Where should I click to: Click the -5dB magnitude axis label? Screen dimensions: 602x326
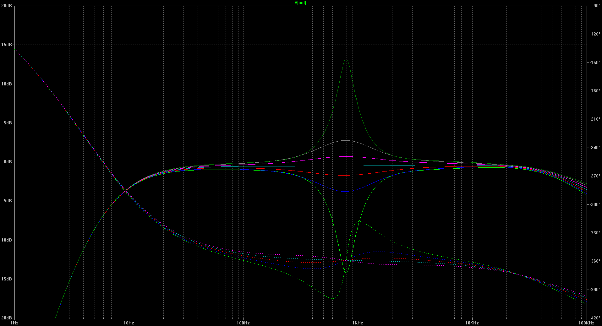coord(7,201)
